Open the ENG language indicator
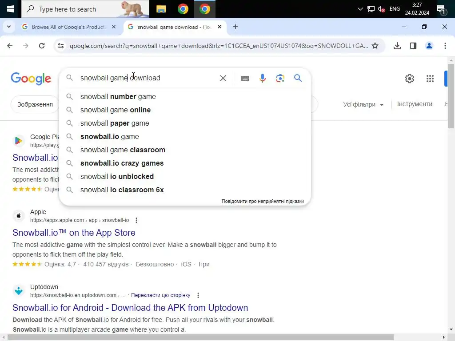This screenshot has width=455, height=341. click(395, 9)
